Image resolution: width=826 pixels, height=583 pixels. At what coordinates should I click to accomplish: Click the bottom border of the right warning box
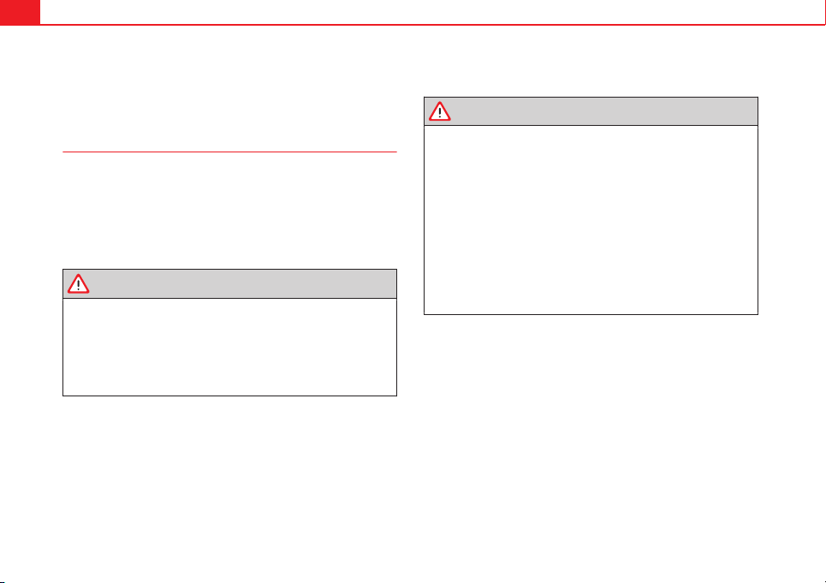pos(591,314)
